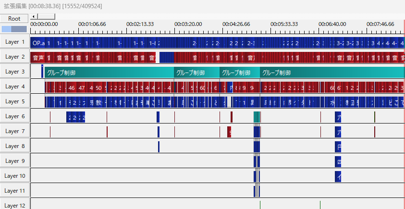The width and height of the screenshot is (405, 209).
Task: Jump to 00:00:00.00 on the ruler
Action: coord(44,25)
